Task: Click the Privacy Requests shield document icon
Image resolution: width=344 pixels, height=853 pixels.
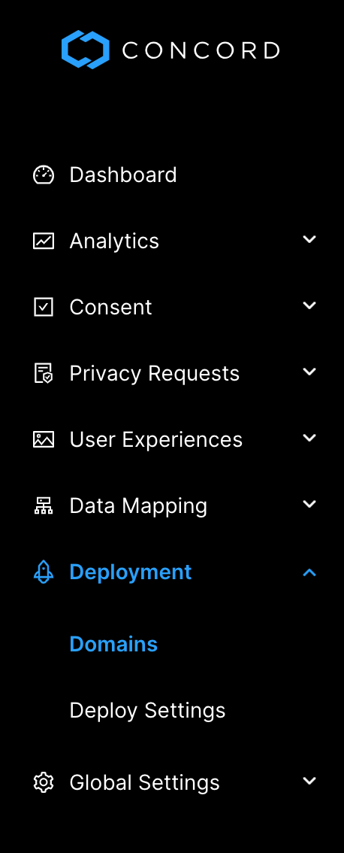Action: click(44, 374)
